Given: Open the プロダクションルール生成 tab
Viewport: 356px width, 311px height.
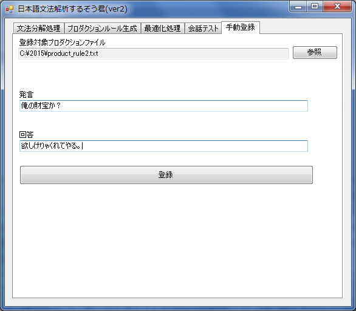Looking at the screenshot, I should tap(103, 29).
